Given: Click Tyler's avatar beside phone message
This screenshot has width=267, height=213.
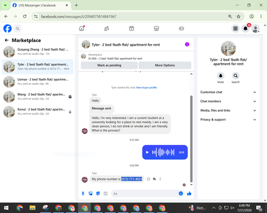Looking at the screenshot, I should pos(84,179).
